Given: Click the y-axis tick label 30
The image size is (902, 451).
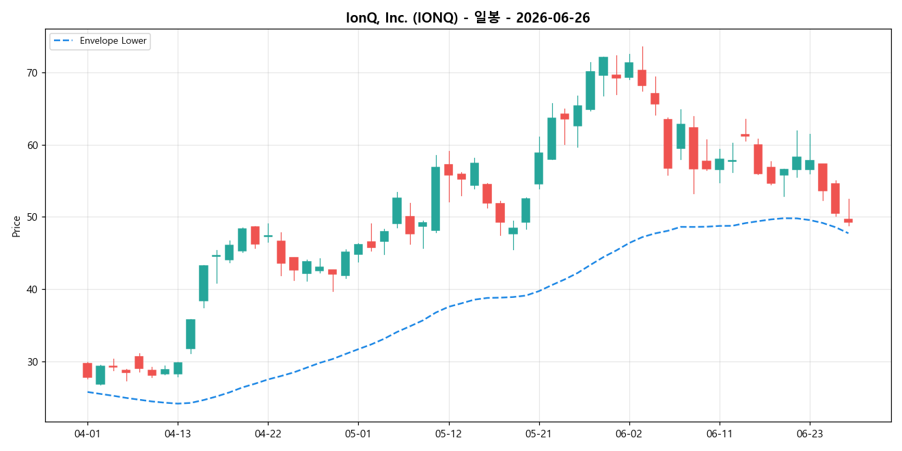Looking at the screenshot, I should click(33, 362).
